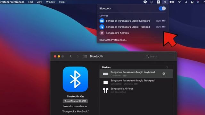Image resolution: width=205 pixels, height=115 pixels.
Task: Click the "Songsook's MacBook" discoverable name
Action: click(75, 111)
